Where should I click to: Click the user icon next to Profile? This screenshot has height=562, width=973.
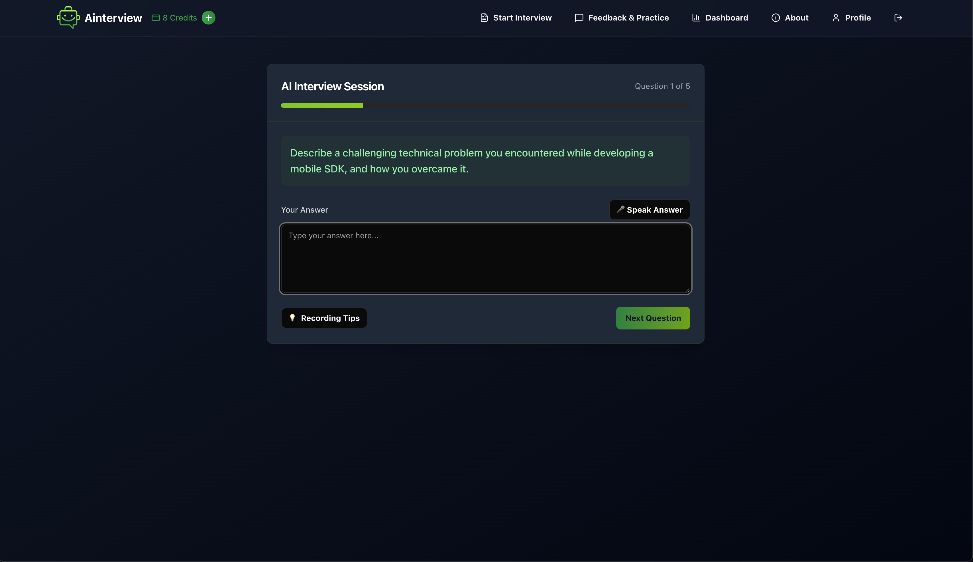[x=836, y=18]
